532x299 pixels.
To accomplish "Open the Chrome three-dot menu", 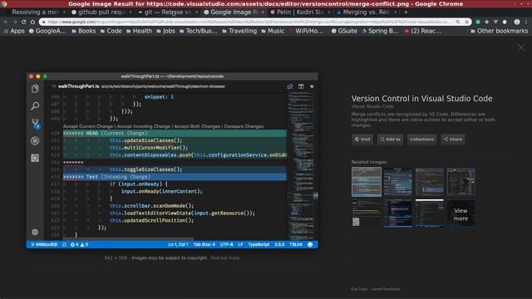I will 526,22.
